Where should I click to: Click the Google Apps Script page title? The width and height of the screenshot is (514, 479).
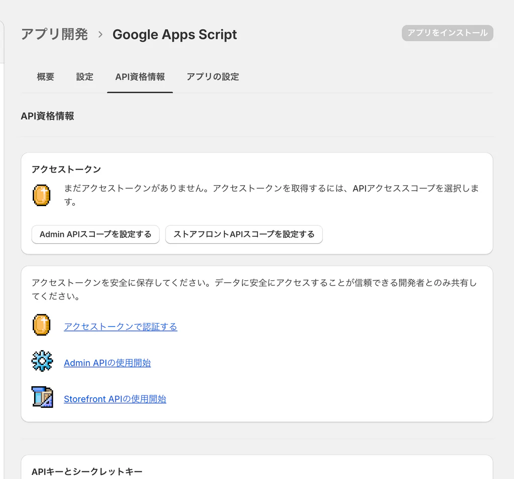tap(175, 35)
